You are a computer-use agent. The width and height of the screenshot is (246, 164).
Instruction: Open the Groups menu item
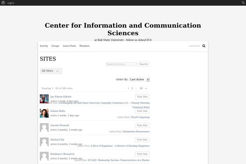pyautogui.click(x=55, y=46)
